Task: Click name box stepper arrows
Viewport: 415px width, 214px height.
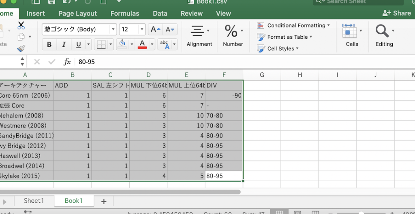Action: (x=23, y=62)
